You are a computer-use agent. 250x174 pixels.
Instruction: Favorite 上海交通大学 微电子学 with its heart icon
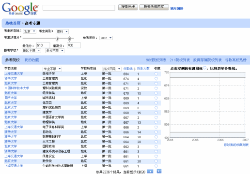[x=156, y=74]
